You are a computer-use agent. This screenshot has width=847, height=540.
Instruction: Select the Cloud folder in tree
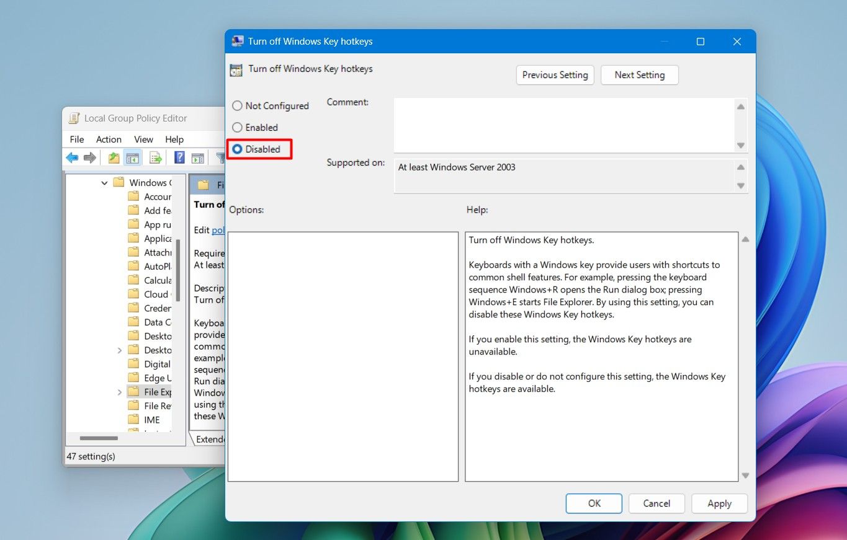click(150, 294)
